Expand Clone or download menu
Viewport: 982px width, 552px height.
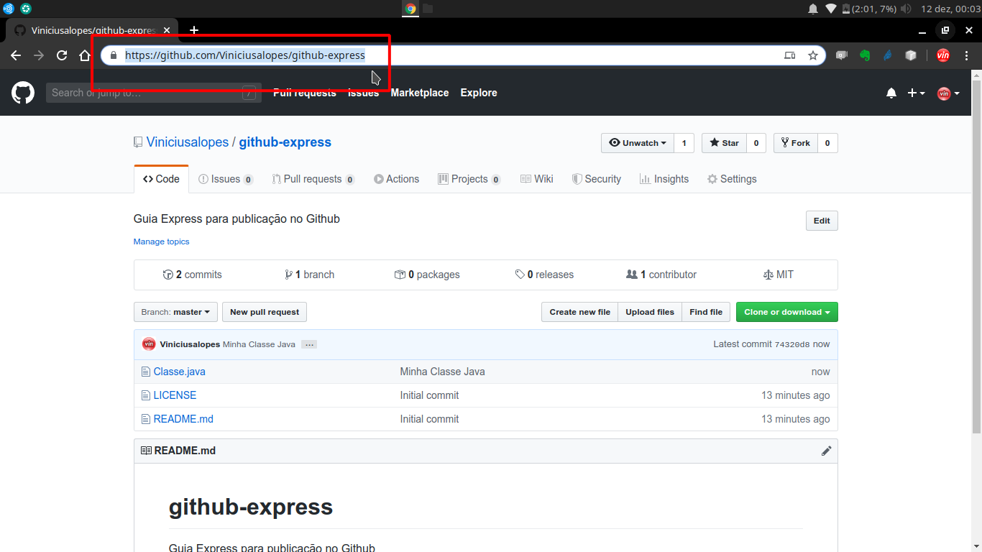click(786, 312)
